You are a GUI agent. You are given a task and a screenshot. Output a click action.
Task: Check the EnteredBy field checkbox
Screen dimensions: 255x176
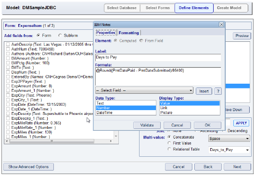(x=8, y=77)
